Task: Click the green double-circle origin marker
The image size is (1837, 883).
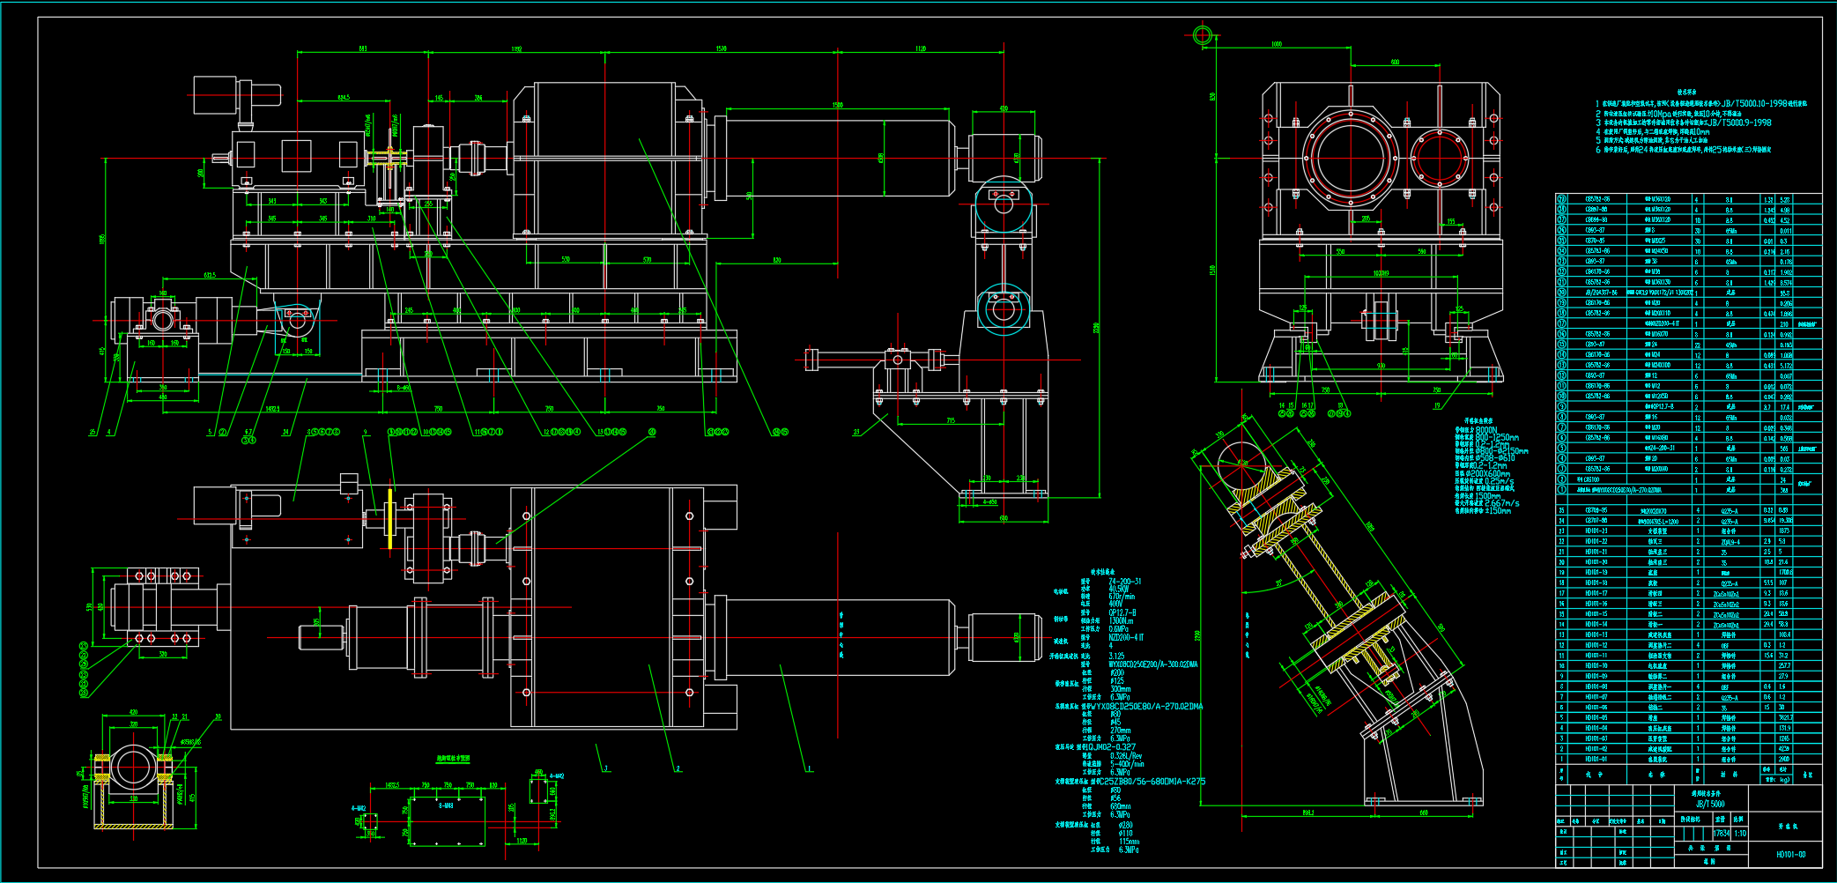Action: (1203, 35)
